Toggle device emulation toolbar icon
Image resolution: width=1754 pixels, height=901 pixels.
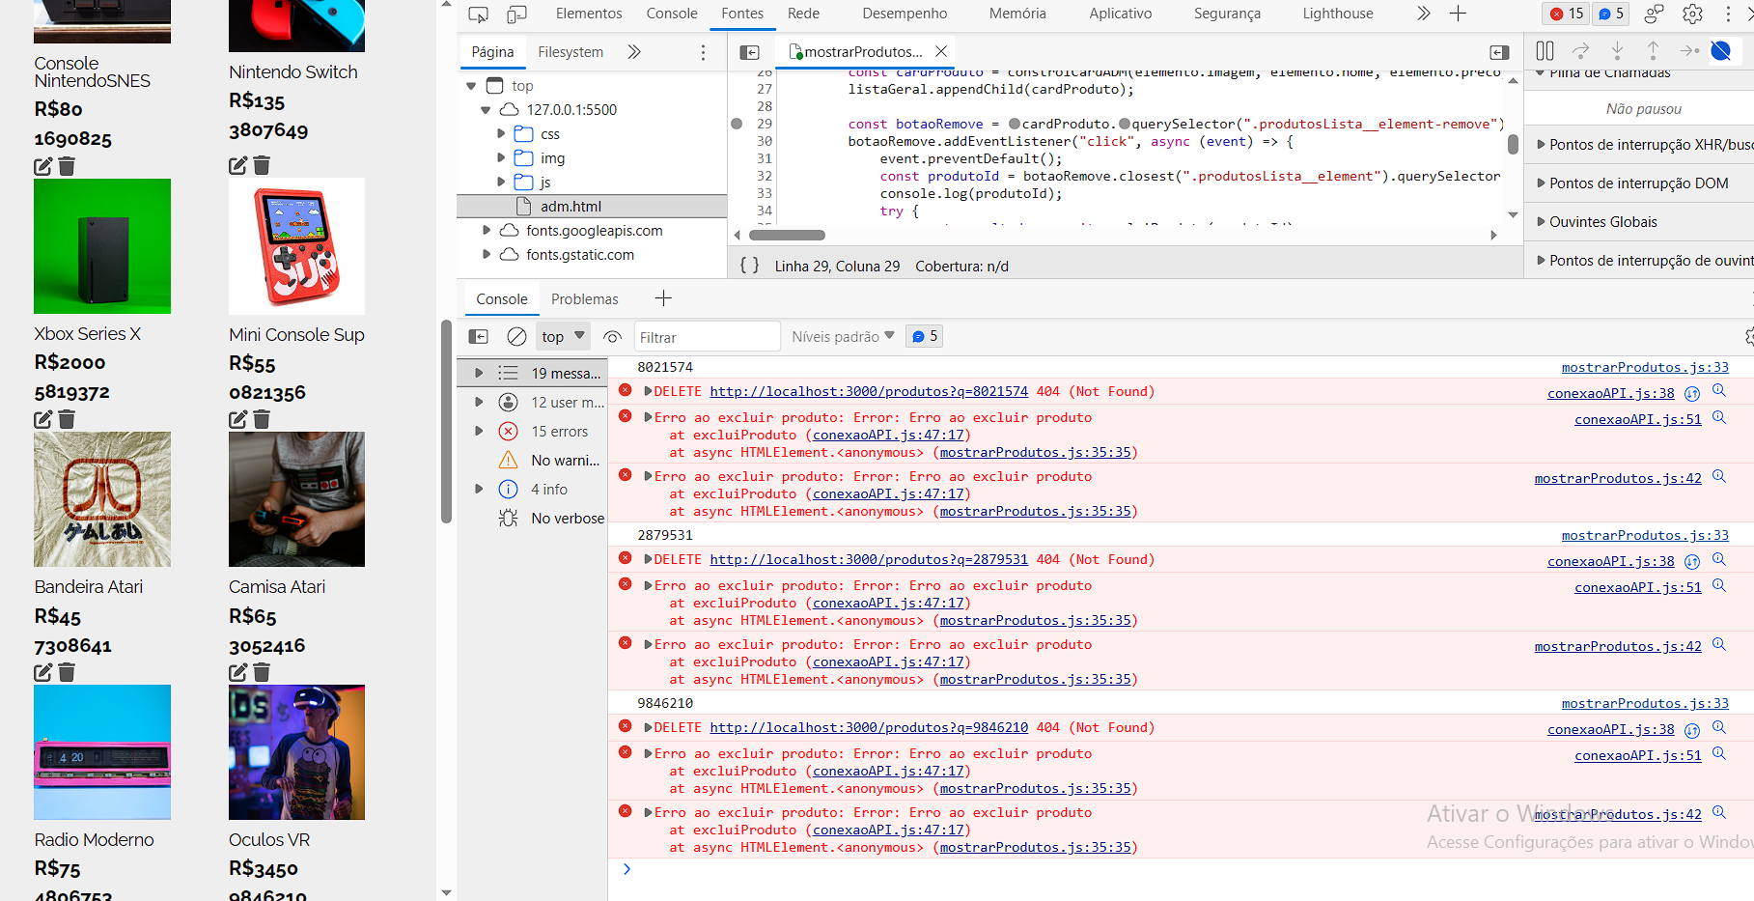coord(517,14)
